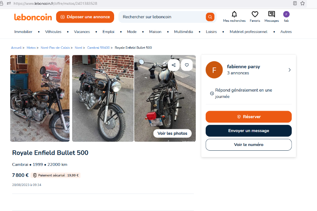Click Voir le numéro button

(x=248, y=145)
